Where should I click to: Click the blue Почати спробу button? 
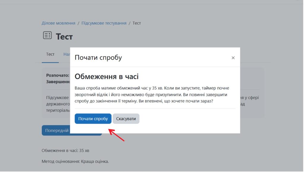coord(93,119)
